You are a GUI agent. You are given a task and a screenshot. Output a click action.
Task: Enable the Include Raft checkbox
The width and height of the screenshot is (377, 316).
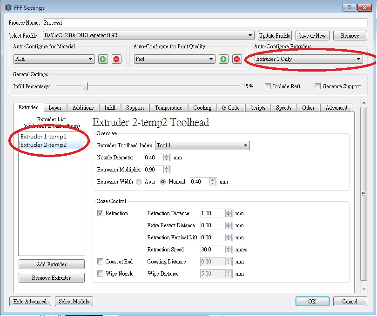[x=268, y=86]
